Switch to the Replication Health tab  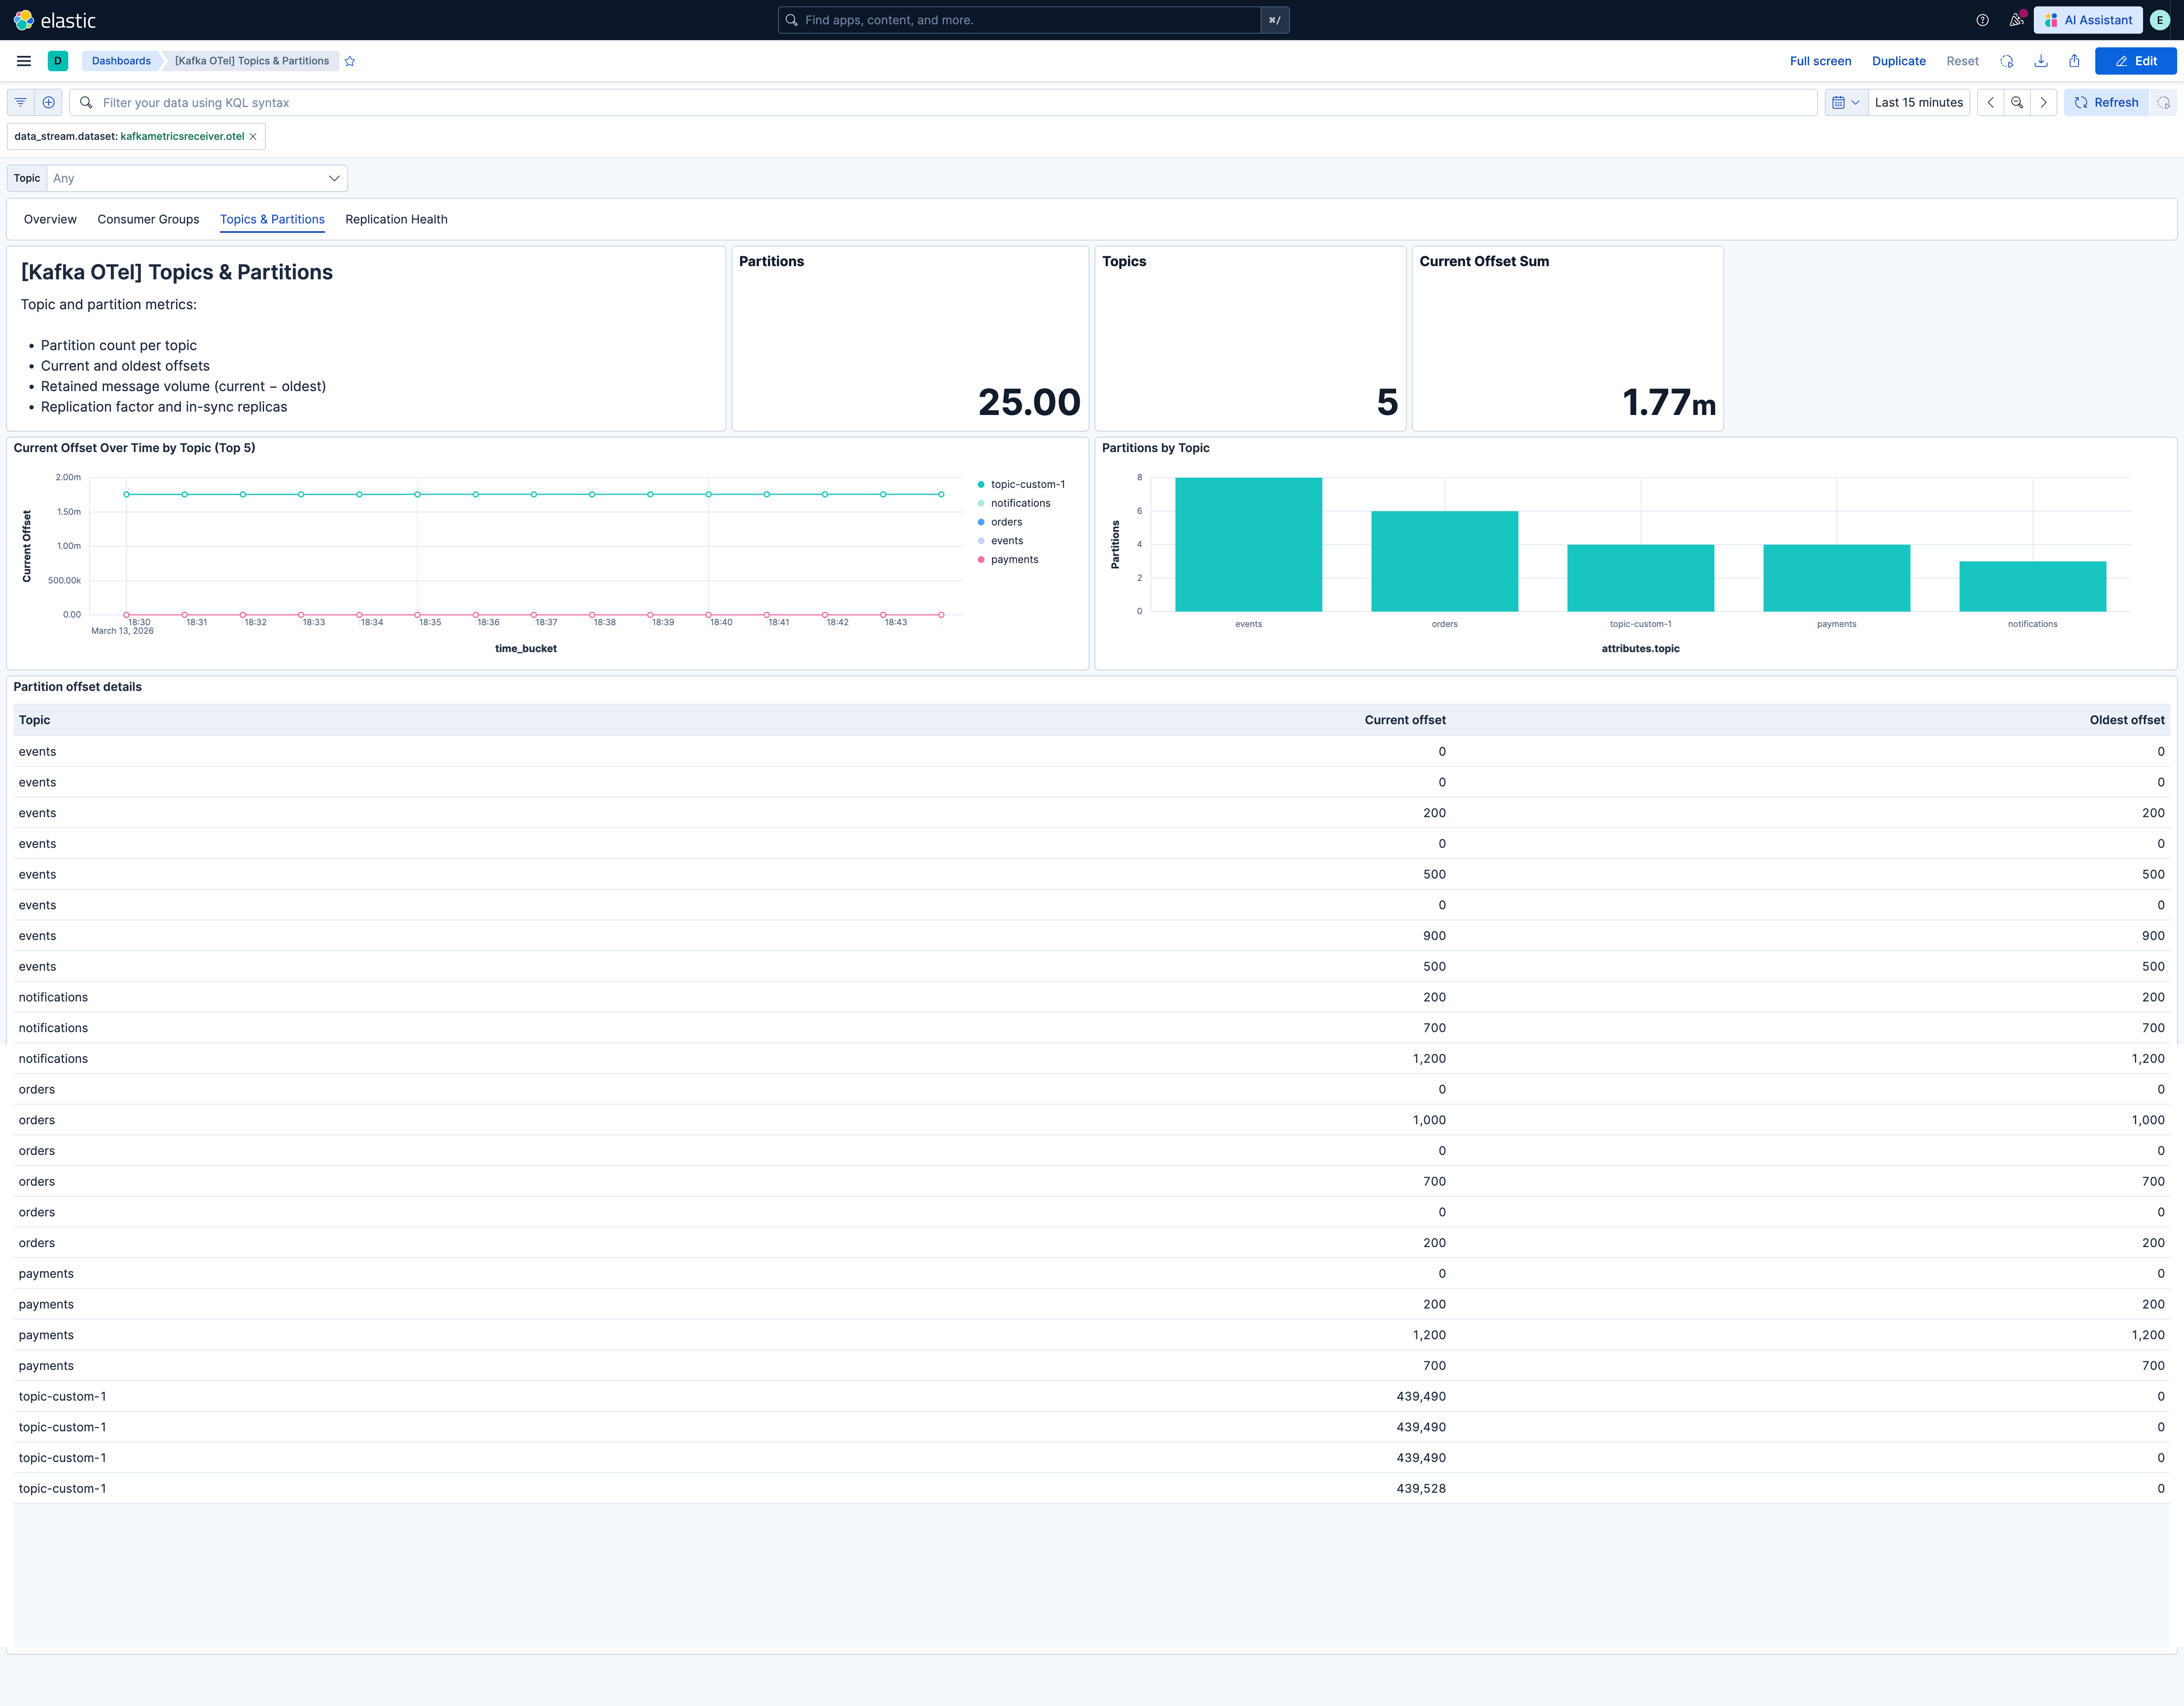[396, 219]
